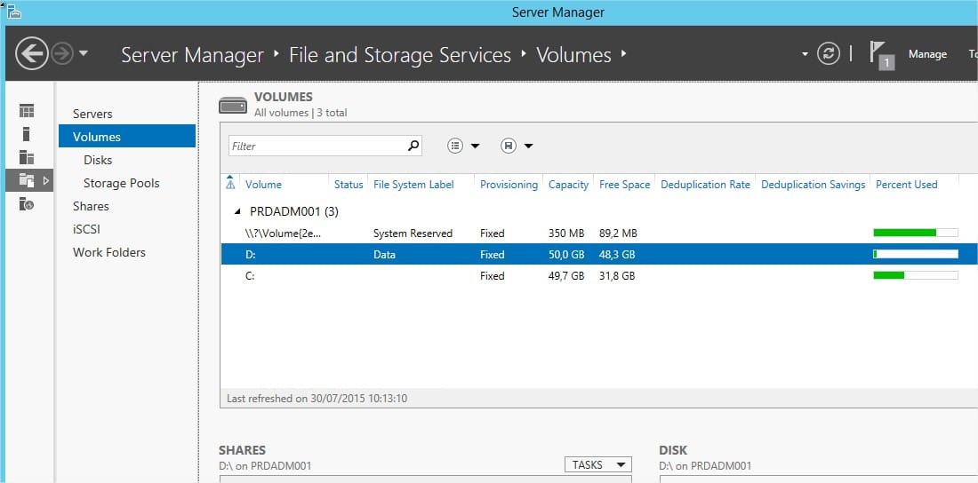Viewport: 978px width, 483px height.
Task: Open list view options icon
Action: point(455,146)
